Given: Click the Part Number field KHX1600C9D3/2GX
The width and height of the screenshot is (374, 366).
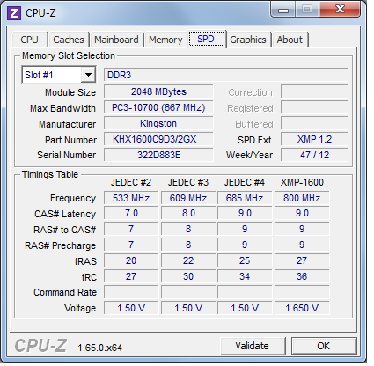Looking at the screenshot, I should coord(158,139).
